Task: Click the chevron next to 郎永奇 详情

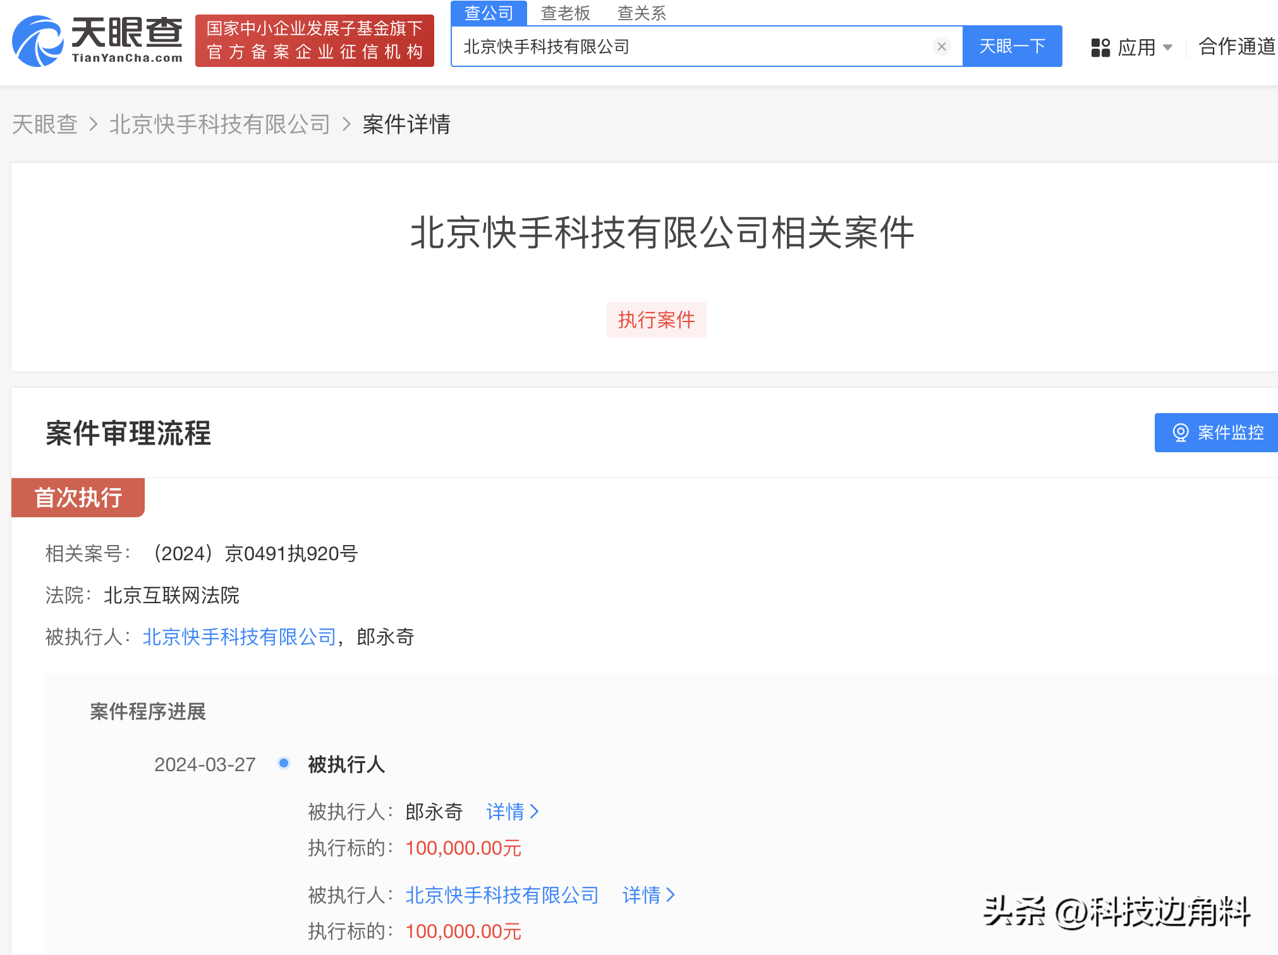Action: 535,812
